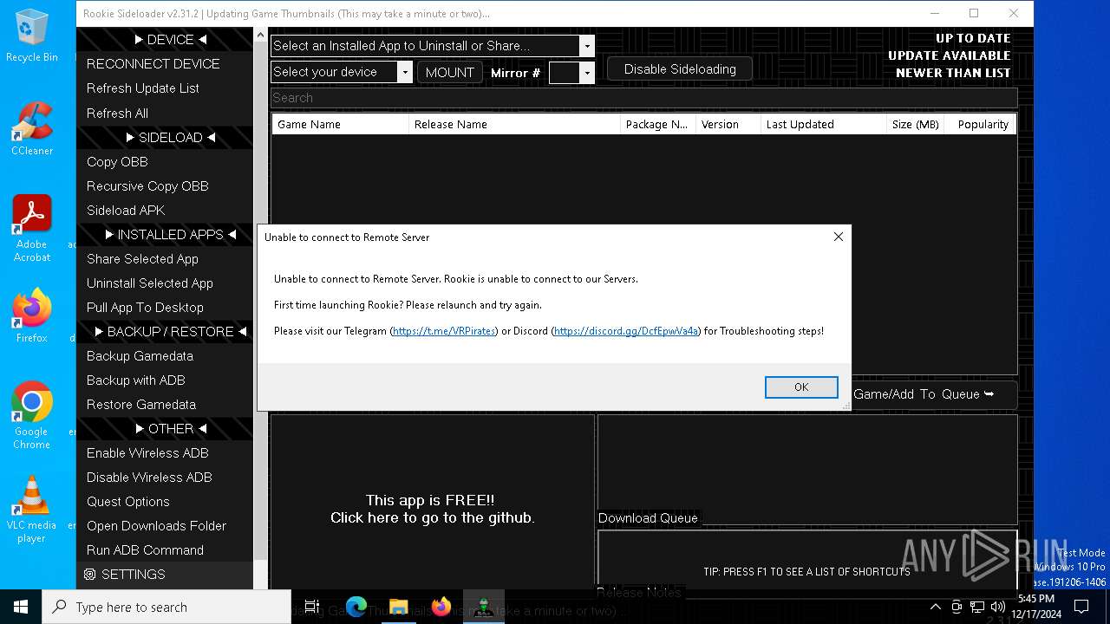Click OK in the error dialog

(x=801, y=387)
